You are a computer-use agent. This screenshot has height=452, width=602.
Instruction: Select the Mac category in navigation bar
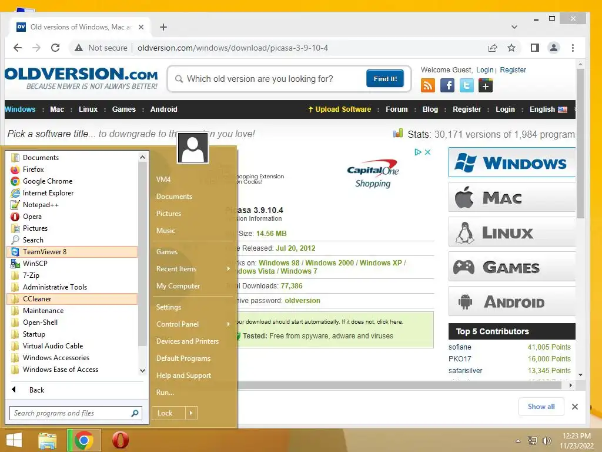click(57, 109)
